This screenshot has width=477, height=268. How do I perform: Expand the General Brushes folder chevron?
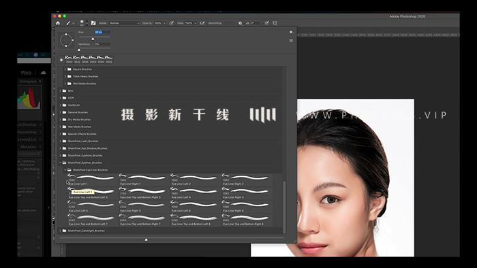click(x=60, y=112)
